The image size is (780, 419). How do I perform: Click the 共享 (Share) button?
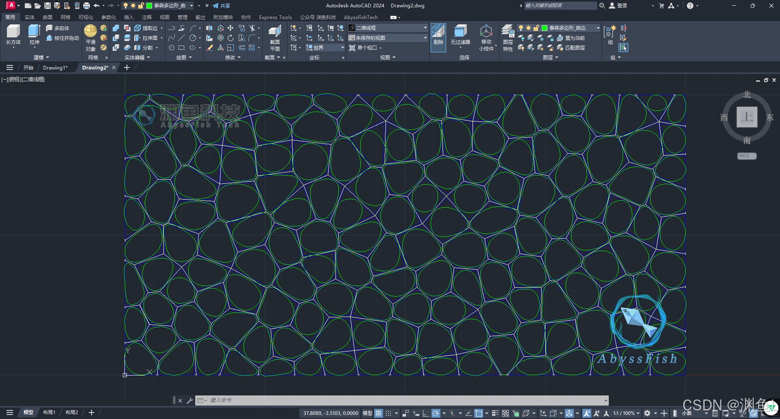(x=222, y=6)
